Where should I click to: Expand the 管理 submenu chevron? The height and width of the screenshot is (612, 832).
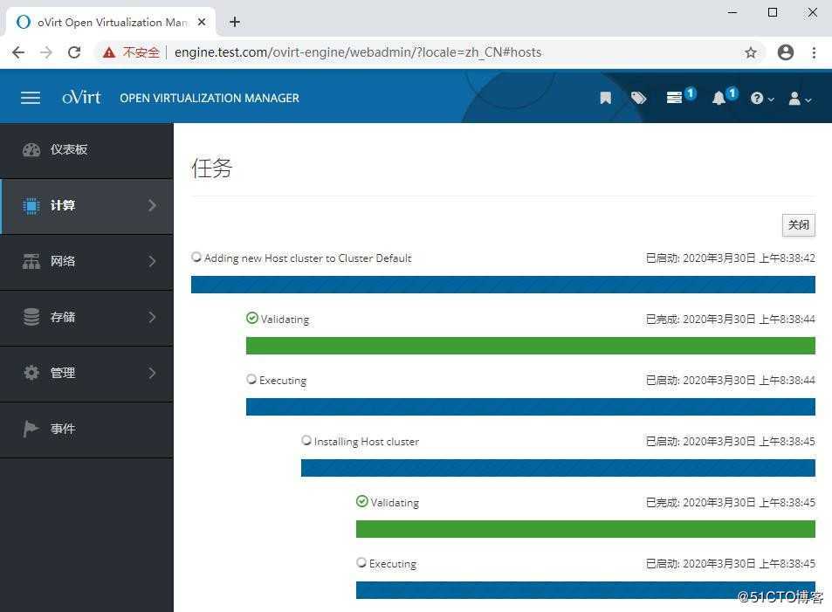pyautogui.click(x=152, y=373)
